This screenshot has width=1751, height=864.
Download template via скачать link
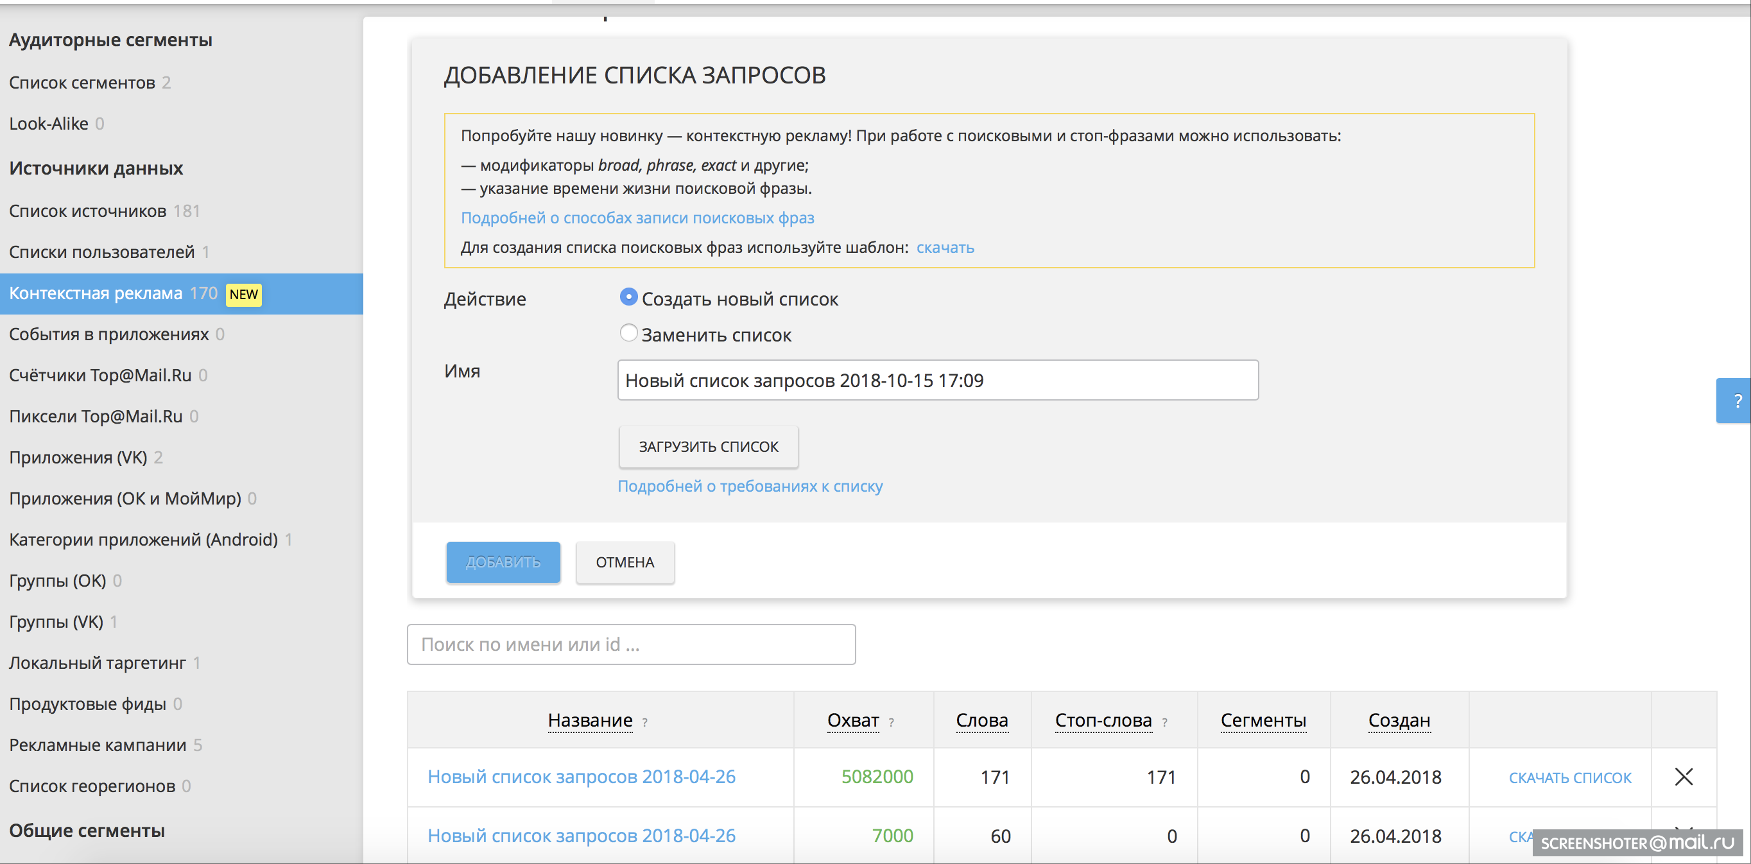945,247
